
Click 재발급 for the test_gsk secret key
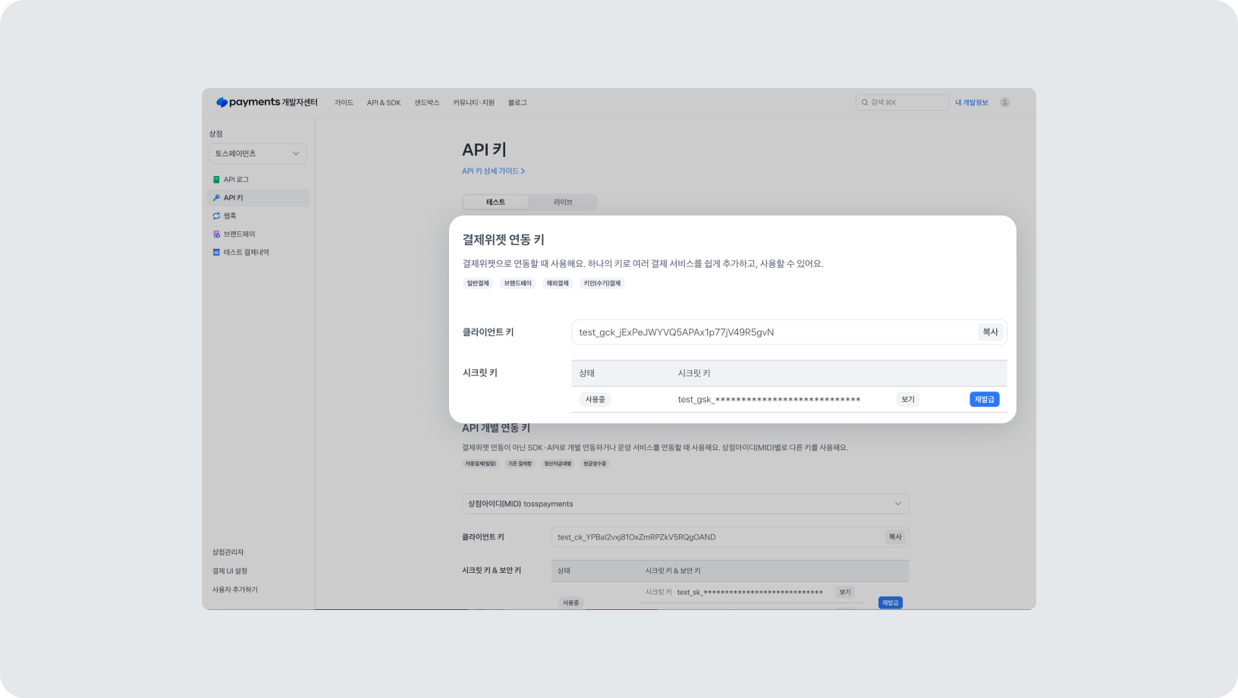(984, 399)
